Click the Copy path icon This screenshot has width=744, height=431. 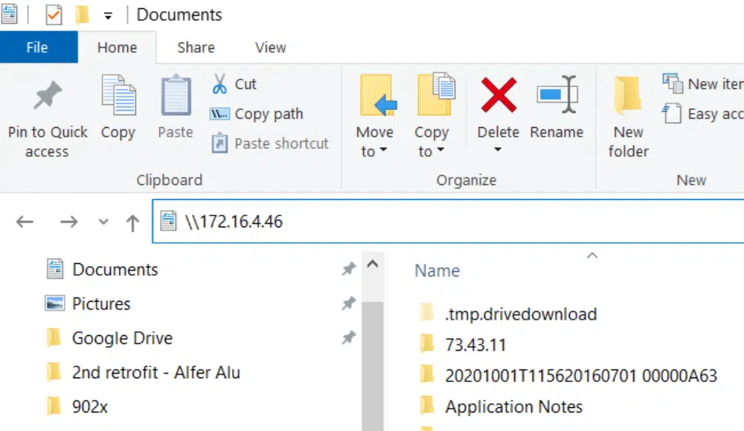pos(219,114)
